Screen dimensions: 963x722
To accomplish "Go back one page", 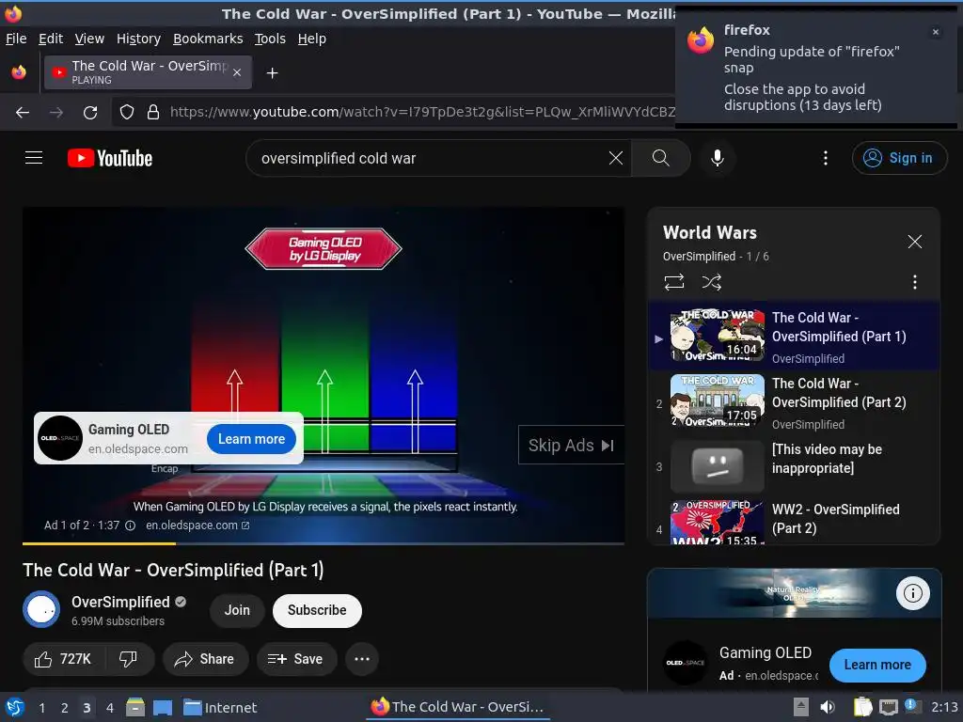I will (x=23, y=113).
